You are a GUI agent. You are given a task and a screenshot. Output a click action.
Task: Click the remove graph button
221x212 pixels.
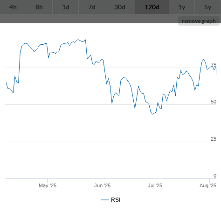pos(199,21)
